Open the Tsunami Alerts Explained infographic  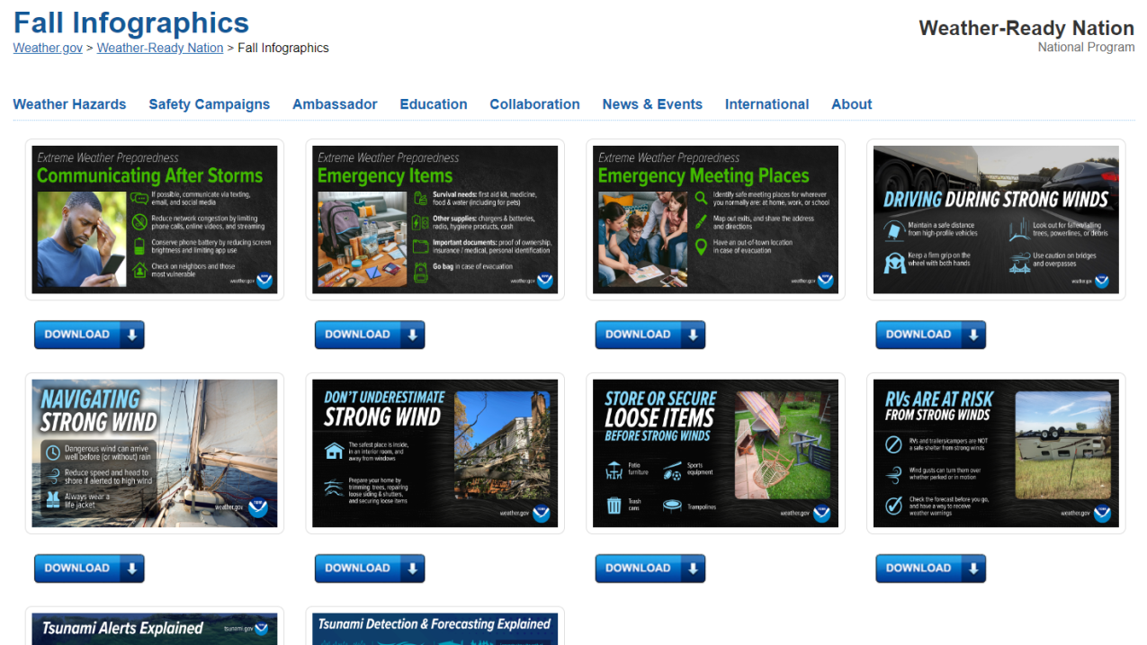coord(155,629)
